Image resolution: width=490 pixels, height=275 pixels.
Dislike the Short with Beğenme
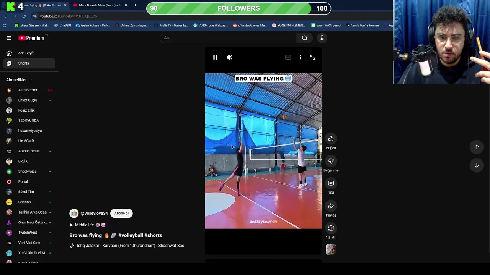click(x=331, y=161)
